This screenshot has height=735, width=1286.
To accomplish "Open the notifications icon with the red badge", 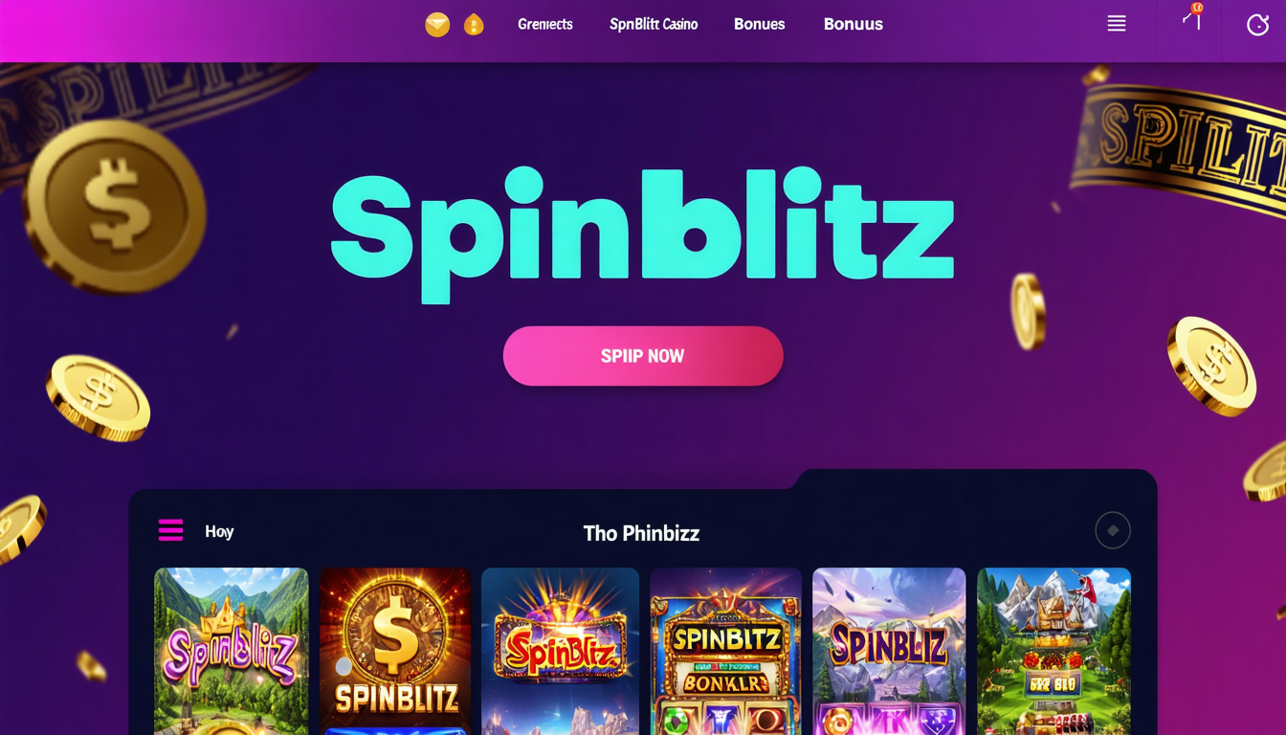I will [x=1193, y=17].
